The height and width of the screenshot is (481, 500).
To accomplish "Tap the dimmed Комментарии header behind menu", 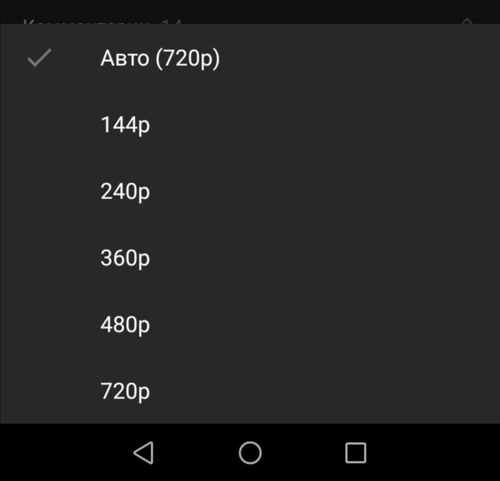I will point(102,20).
